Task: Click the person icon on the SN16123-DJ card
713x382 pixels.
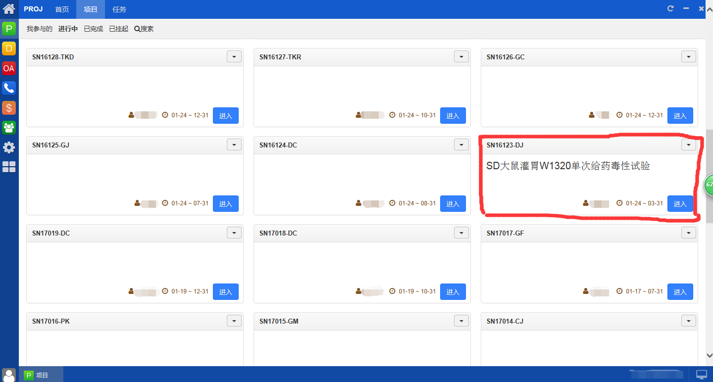Action: (586, 203)
